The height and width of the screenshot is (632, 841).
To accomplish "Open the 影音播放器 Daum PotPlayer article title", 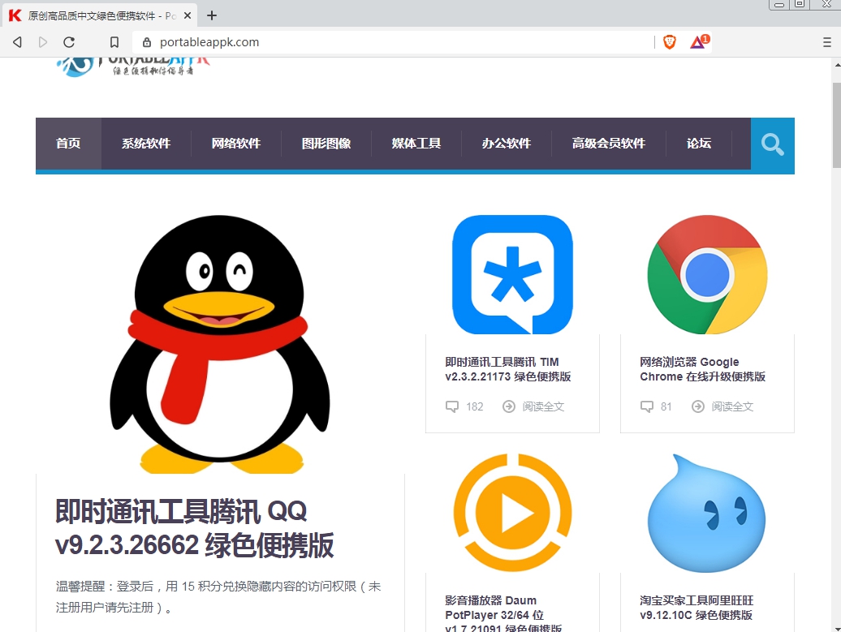I will [503, 614].
